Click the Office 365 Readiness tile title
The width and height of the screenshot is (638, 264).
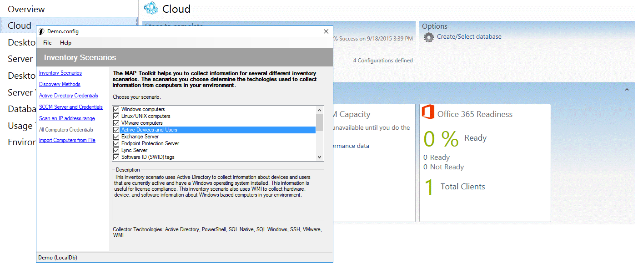point(475,114)
